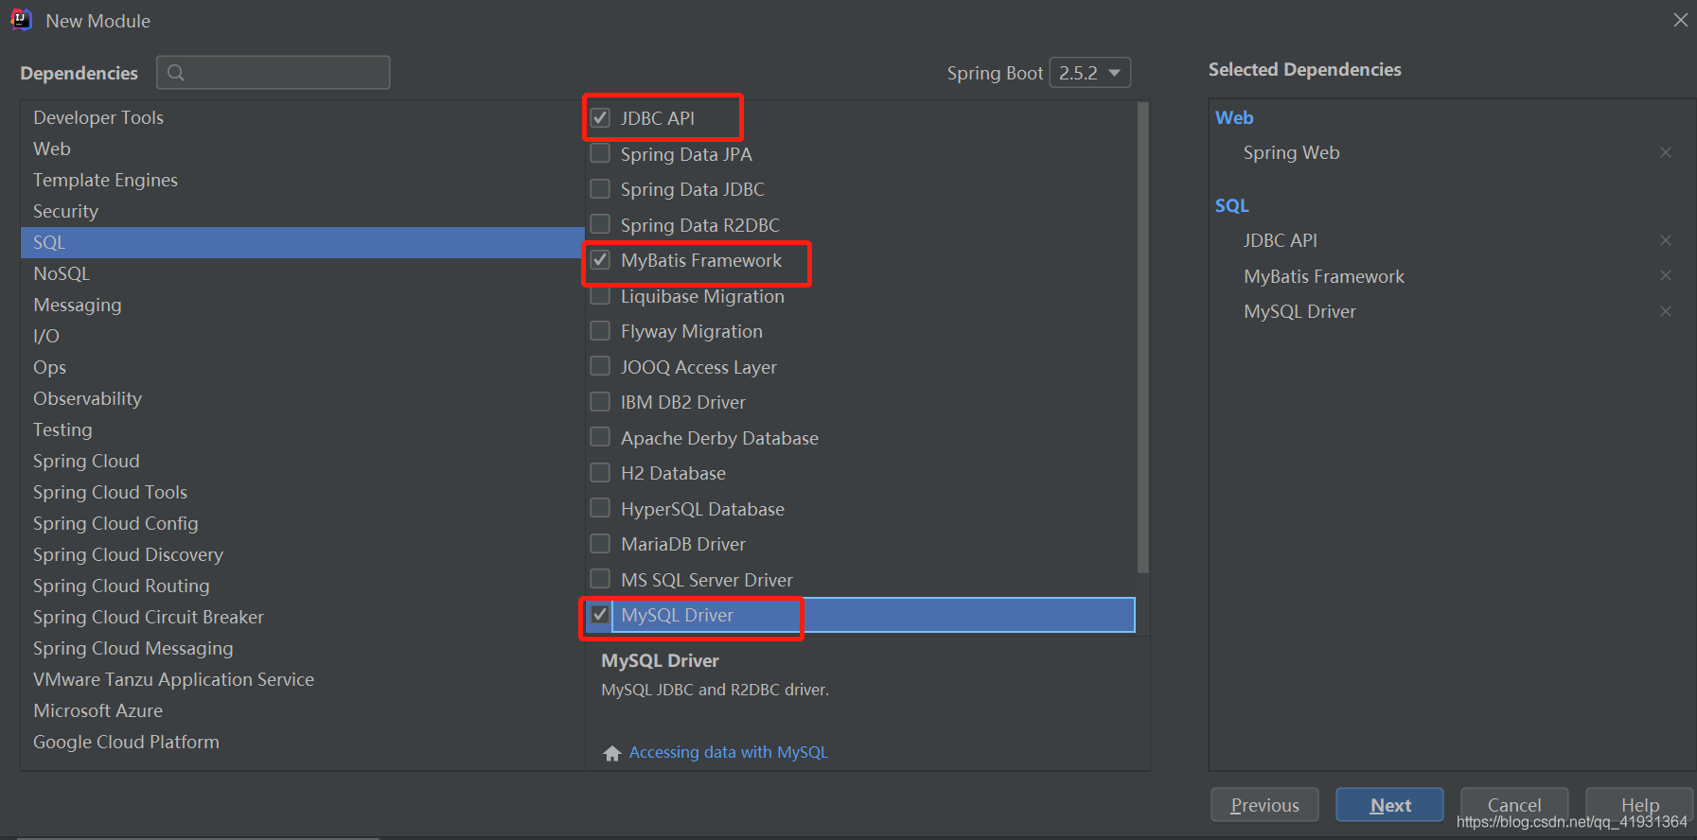This screenshot has height=840, width=1697.
Task: Check the MariaDB Driver checkbox
Action: coord(600,543)
